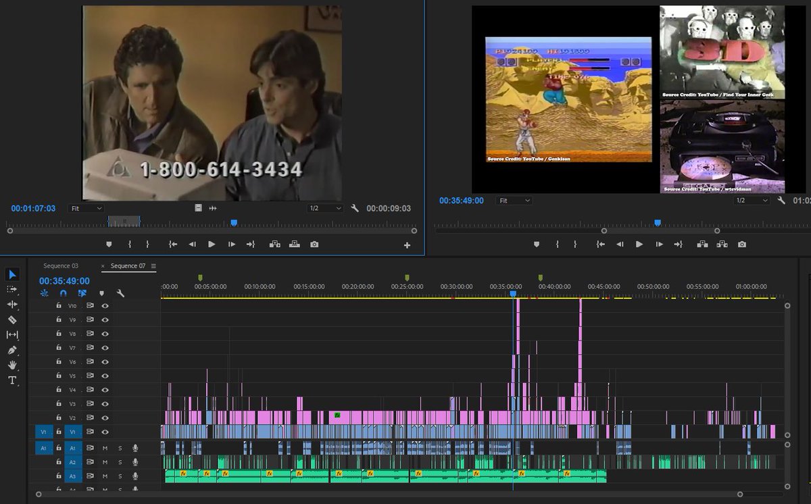Add a marker in the timeline header
811x504 pixels.
click(x=101, y=293)
